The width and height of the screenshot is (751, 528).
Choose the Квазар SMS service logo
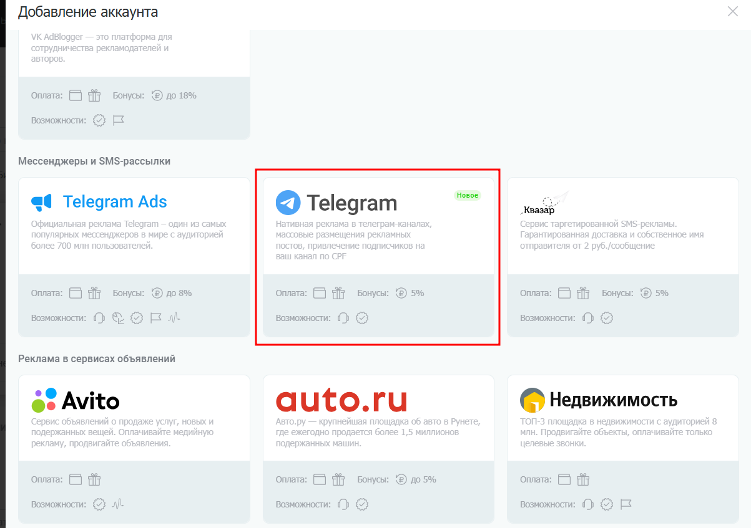click(545, 203)
